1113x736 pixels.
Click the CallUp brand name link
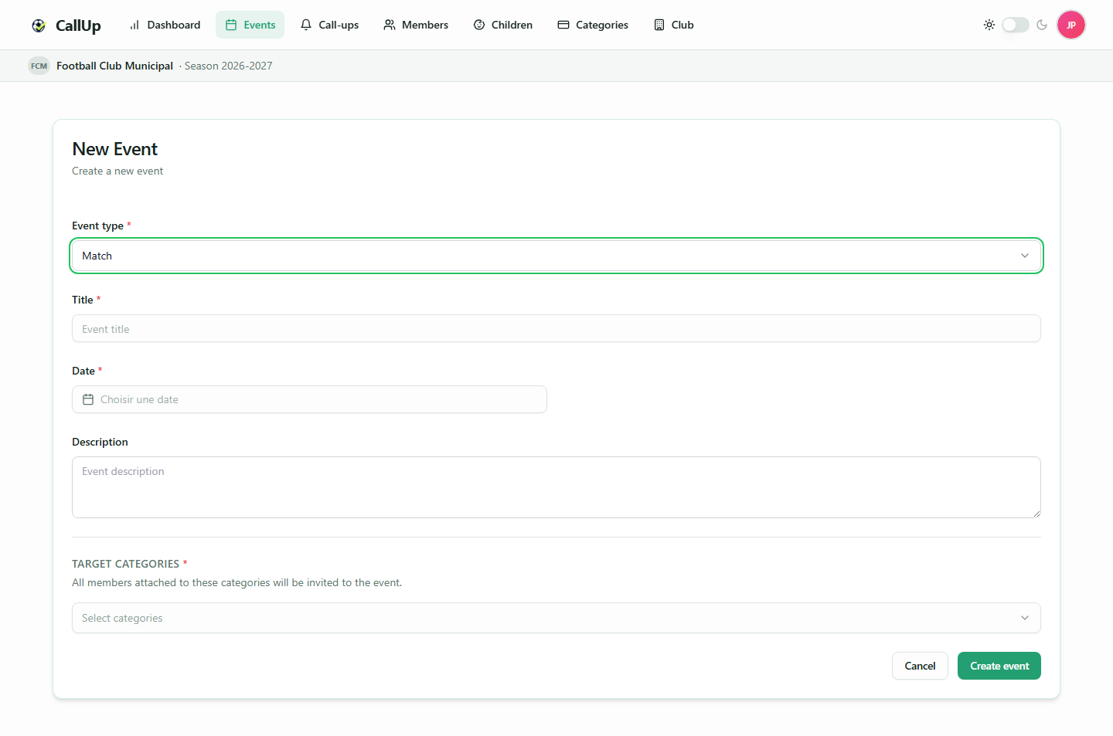coord(78,25)
